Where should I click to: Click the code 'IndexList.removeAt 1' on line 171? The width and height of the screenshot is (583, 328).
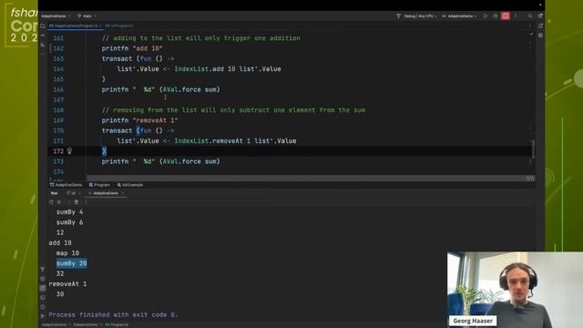(212, 141)
